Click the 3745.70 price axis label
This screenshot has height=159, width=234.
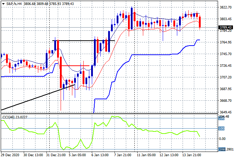[225, 54]
